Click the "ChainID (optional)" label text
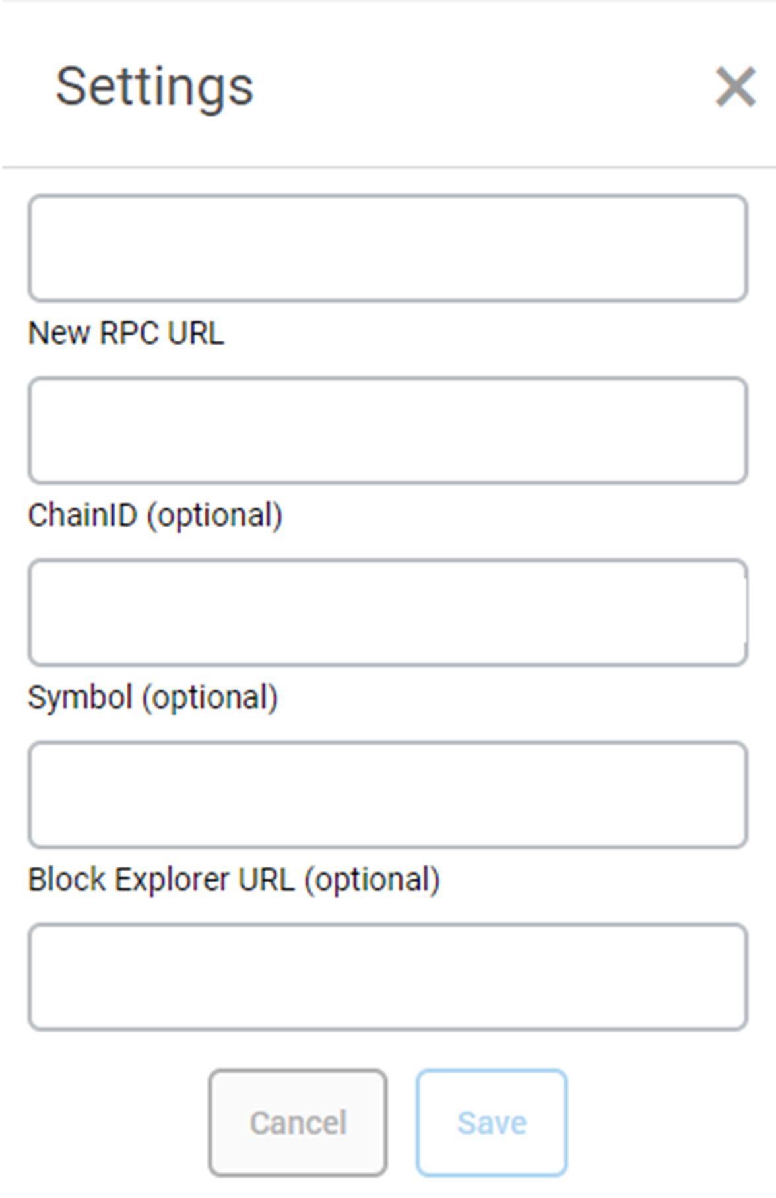776x1198 pixels. [155, 516]
